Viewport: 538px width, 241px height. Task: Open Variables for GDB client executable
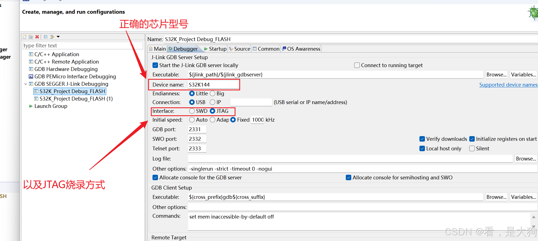(523, 197)
